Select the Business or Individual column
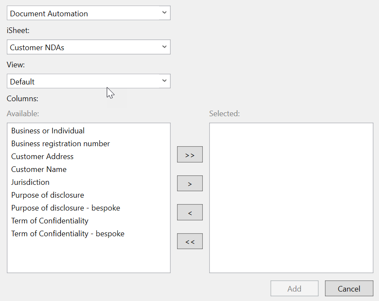Screen dimensions: 379x301 (48, 131)
